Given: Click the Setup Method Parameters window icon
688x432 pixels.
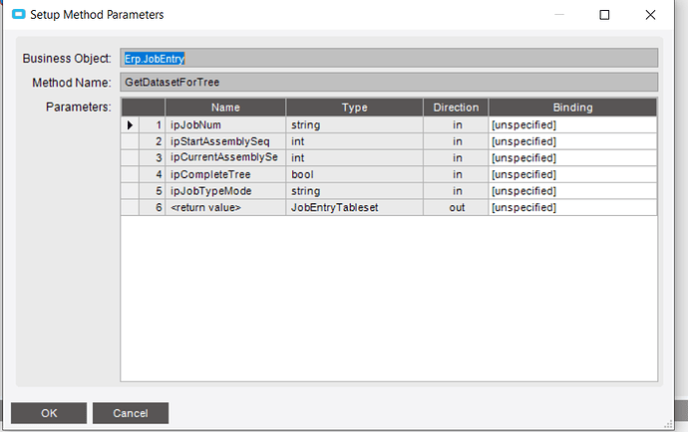Looking at the screenshot, I should [x=18, y=15].
